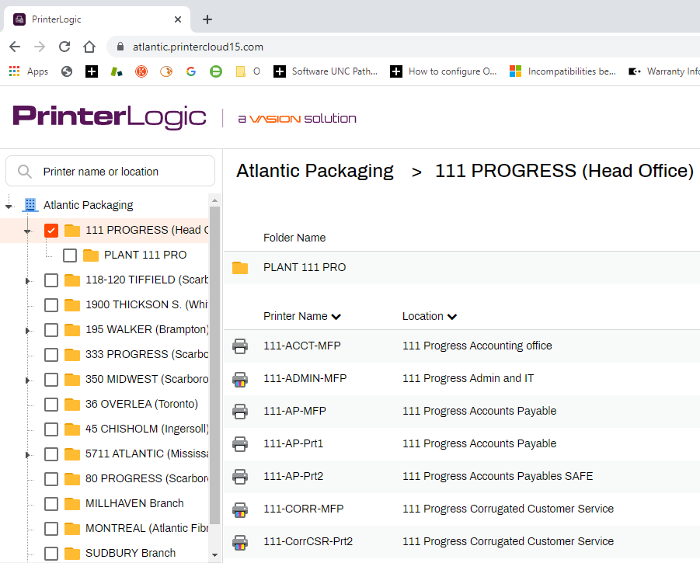
Task: Check the PLANT 111 PRO checkbox
Action: click(70, 255)
